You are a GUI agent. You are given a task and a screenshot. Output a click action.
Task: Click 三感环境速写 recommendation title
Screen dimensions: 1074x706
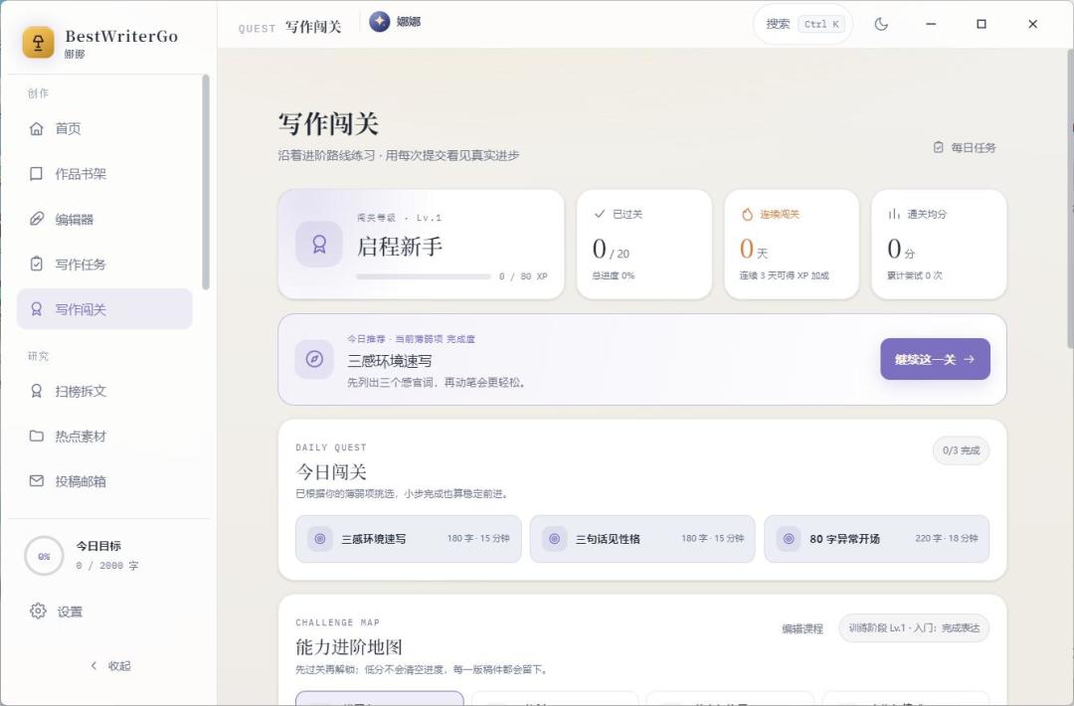pos(389,361)
